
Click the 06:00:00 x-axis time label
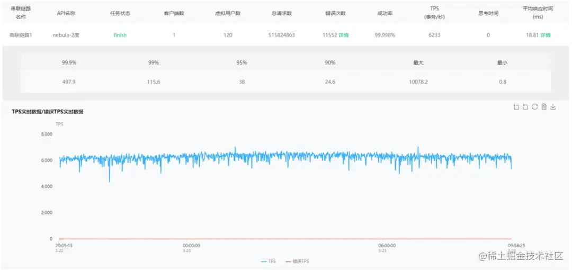pos(387,246)
